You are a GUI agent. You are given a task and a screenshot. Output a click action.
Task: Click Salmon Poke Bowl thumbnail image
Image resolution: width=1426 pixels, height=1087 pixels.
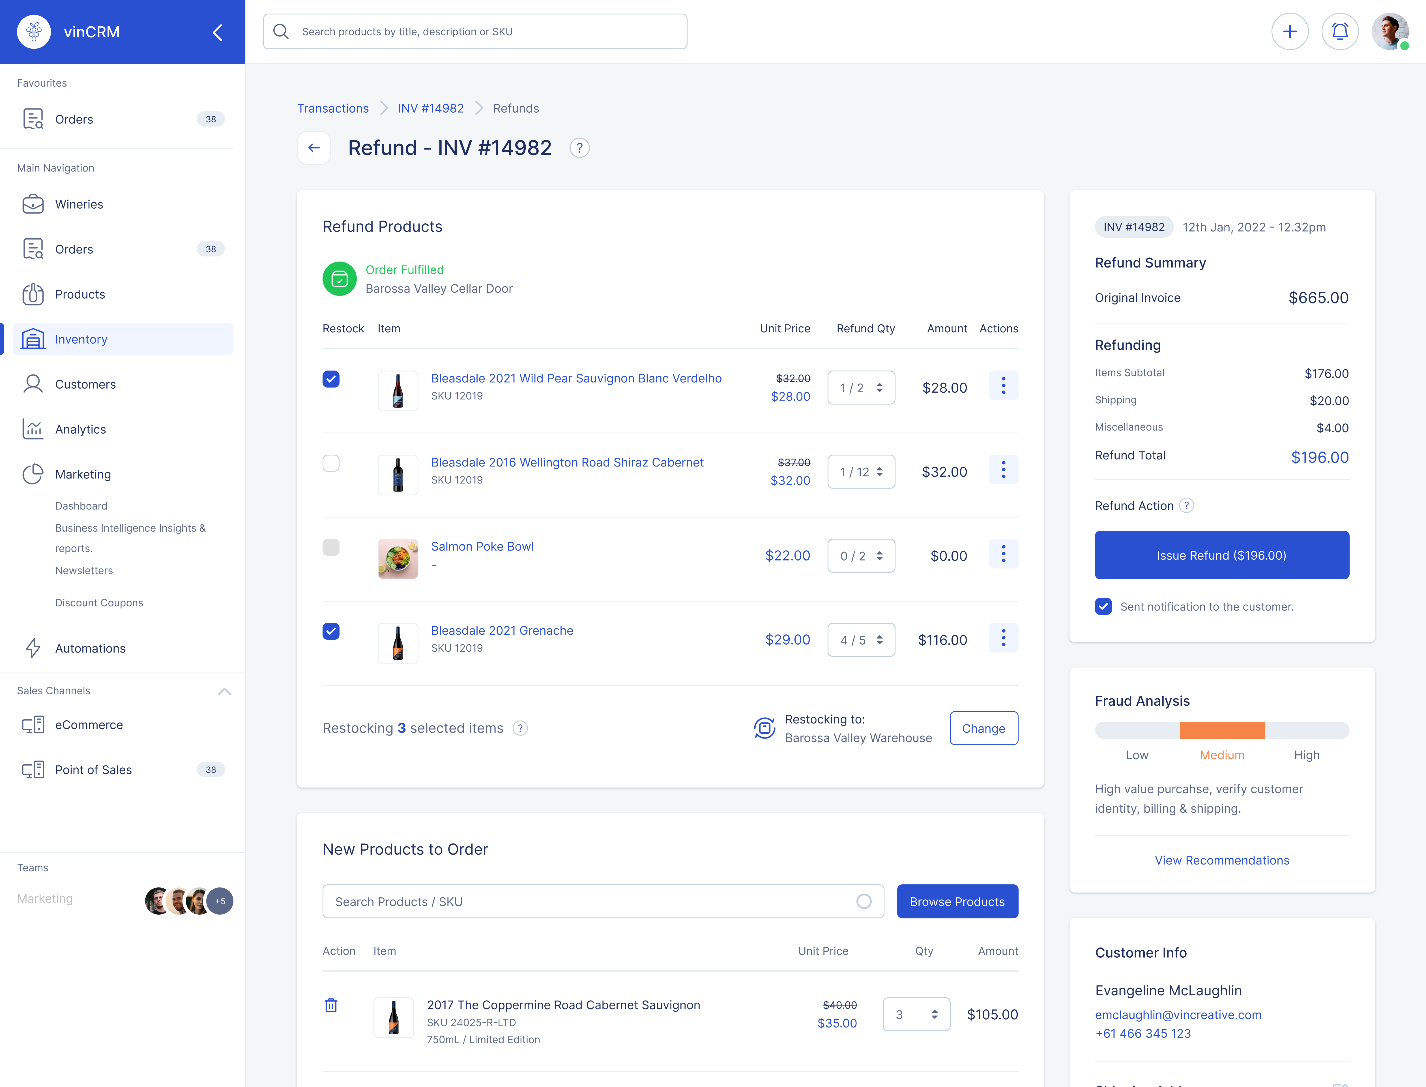coord(398,559)
